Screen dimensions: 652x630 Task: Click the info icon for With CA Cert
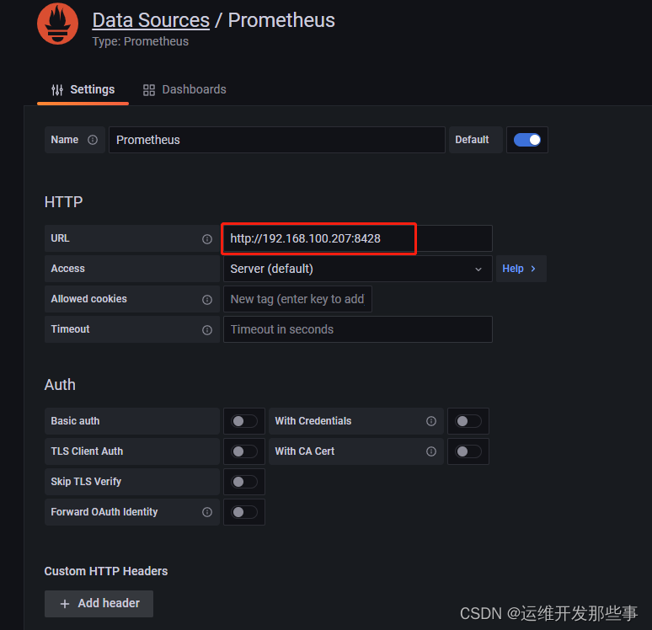[x=431, y=451]
